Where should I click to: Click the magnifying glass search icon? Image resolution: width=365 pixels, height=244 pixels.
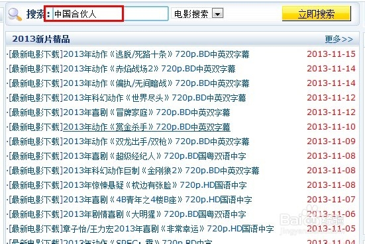point(15,15)
